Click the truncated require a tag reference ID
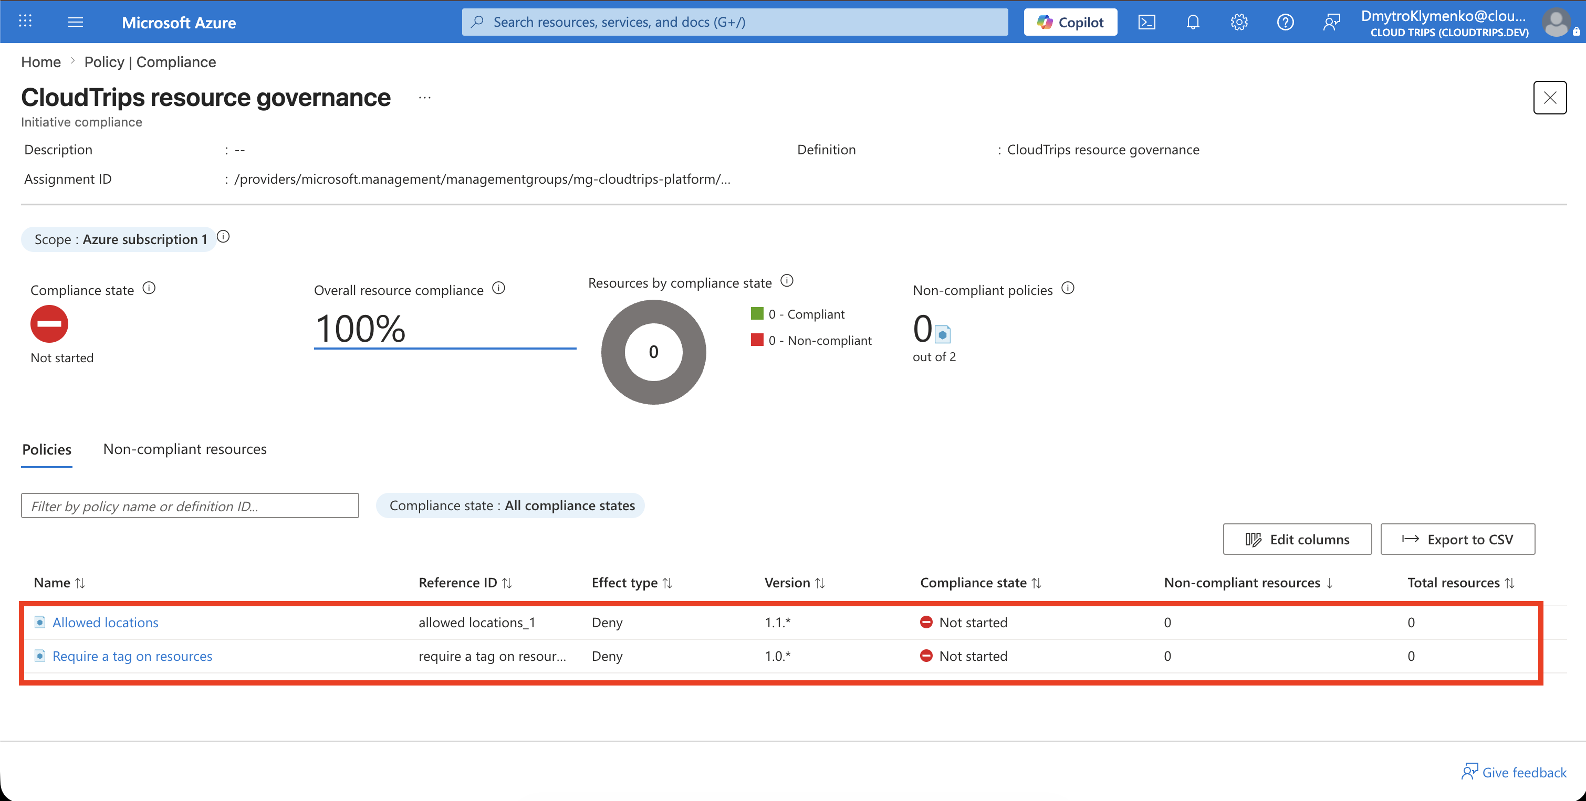This screenshot has width=1586, height=801. [x=493, y=657]
